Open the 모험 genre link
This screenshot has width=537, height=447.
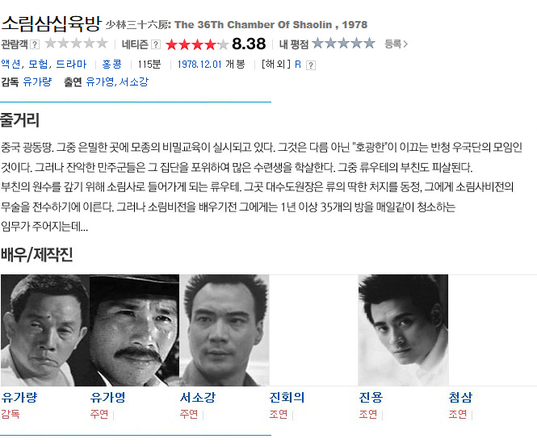38,64
